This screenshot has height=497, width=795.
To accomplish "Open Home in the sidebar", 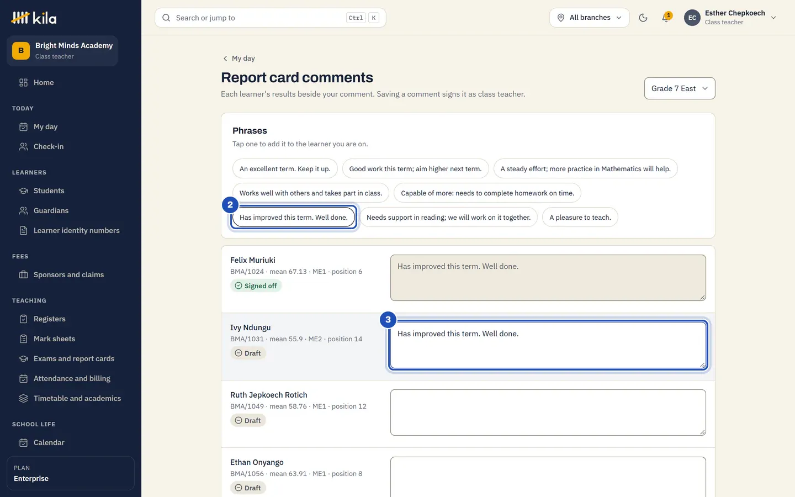I will [71, 82].
